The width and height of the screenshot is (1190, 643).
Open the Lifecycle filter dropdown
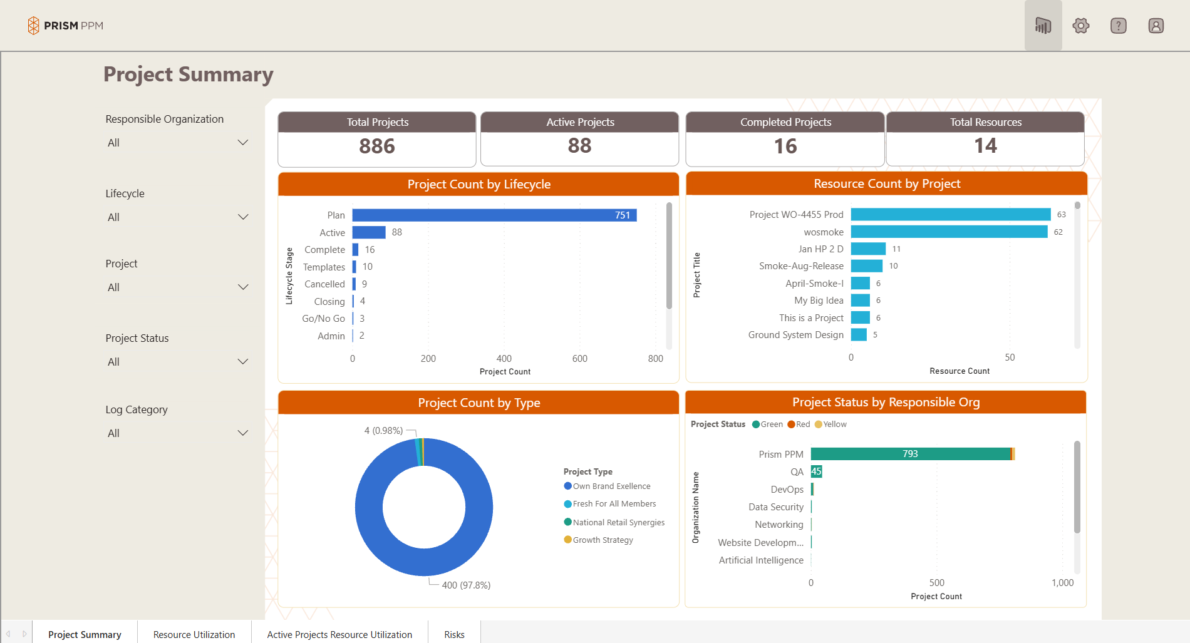click(x=243, y=217)
